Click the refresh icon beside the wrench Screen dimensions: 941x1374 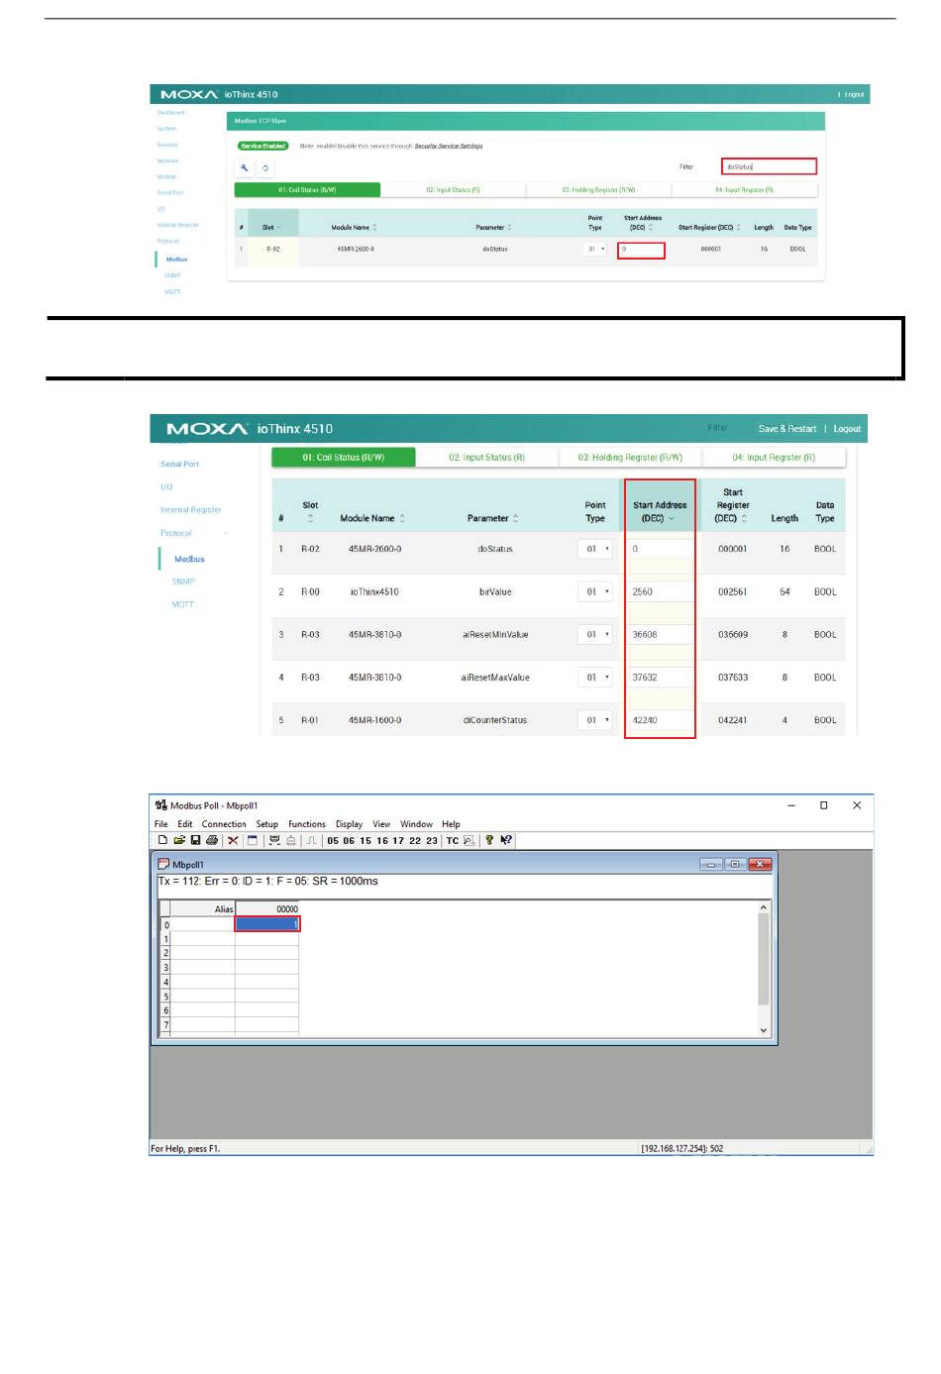[265, 167]
